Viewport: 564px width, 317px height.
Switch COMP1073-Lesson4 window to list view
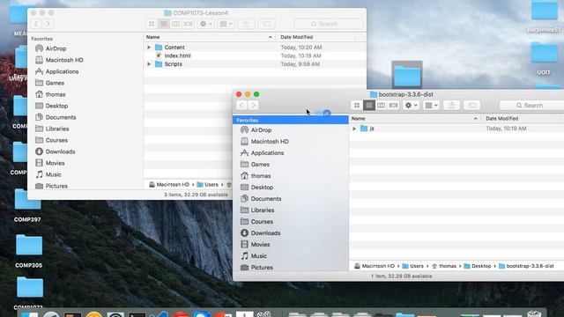[x=164, y=24]
